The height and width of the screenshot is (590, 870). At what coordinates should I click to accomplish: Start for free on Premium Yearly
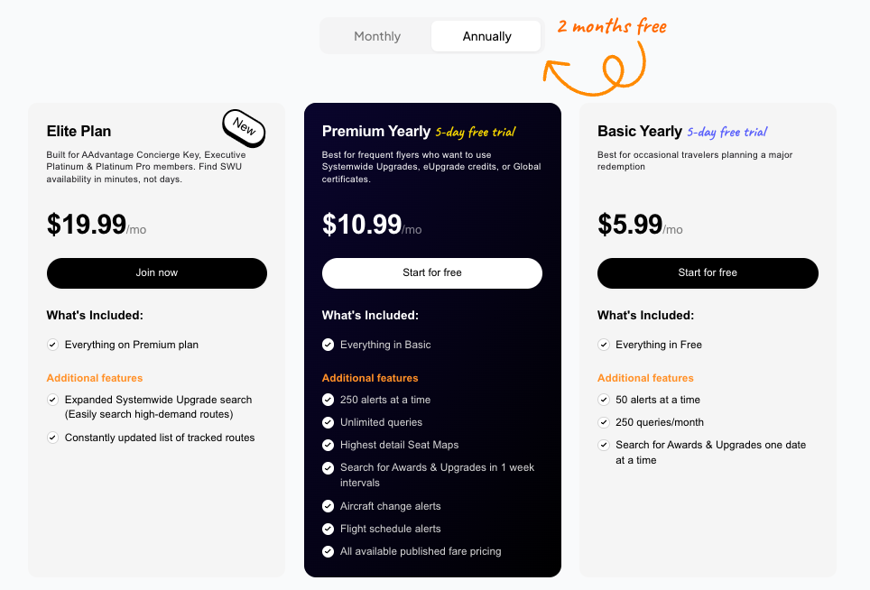[431, 273]
